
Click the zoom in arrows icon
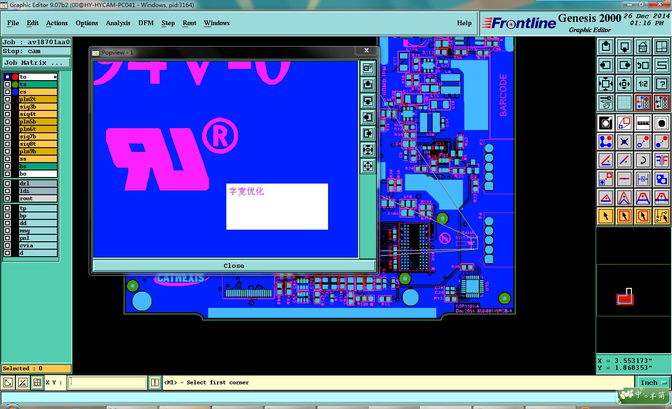tap(606, 84)
